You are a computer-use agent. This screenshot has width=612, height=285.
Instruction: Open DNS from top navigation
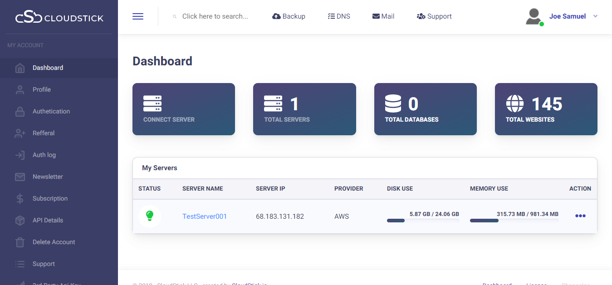click(x=339, y=16)
